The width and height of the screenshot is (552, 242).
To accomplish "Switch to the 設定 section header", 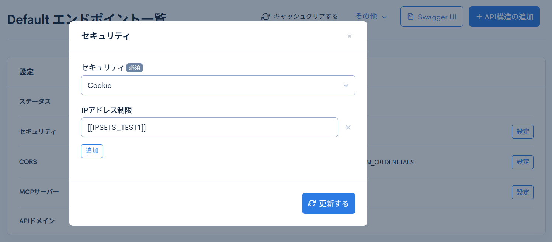I will pos(27,72).
